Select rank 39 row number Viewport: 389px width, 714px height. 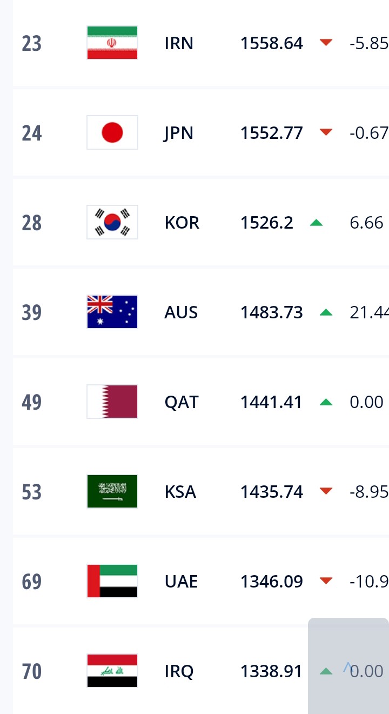(x=32, y=312)
